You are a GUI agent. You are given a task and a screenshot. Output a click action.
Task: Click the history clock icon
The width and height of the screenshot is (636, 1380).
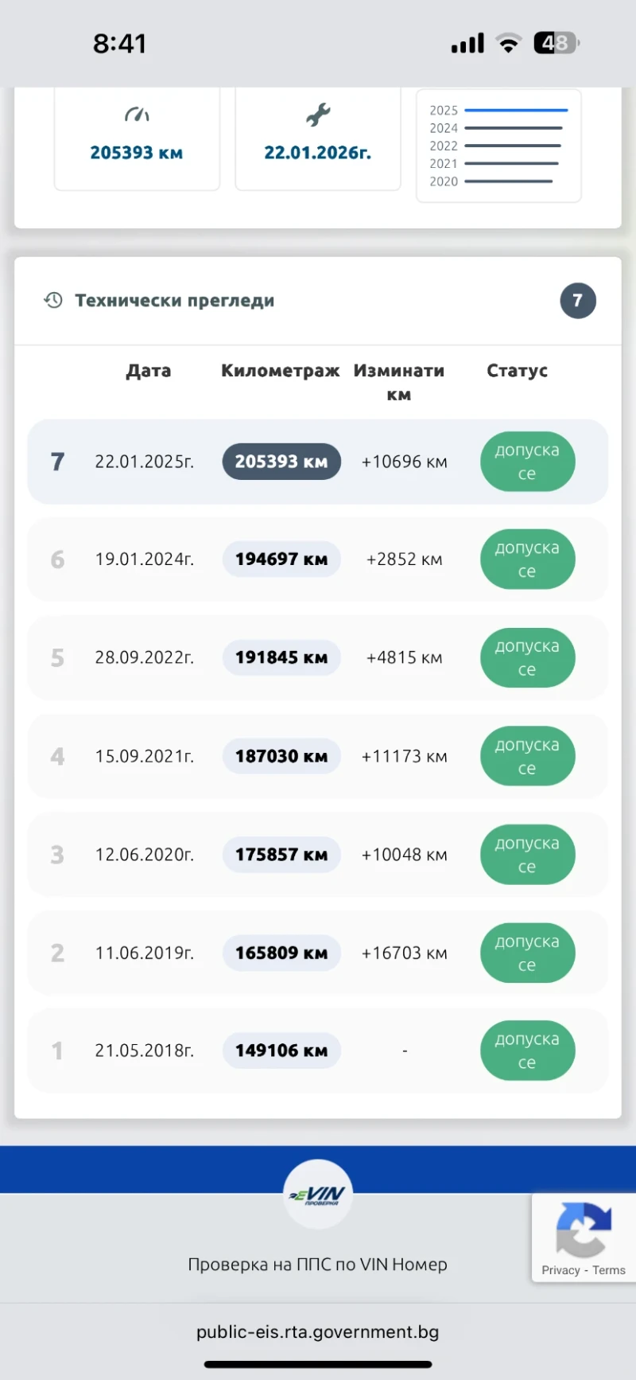[x=53, y=300]
